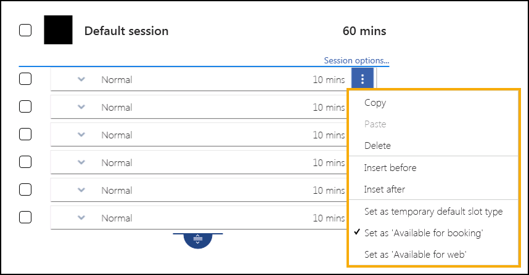
Task: Tick the Default session header checkbox
Action: coord(25,30)
